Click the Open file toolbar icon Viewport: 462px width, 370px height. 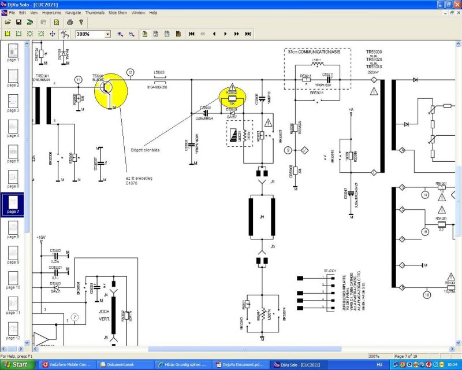(x=8, y=22)
